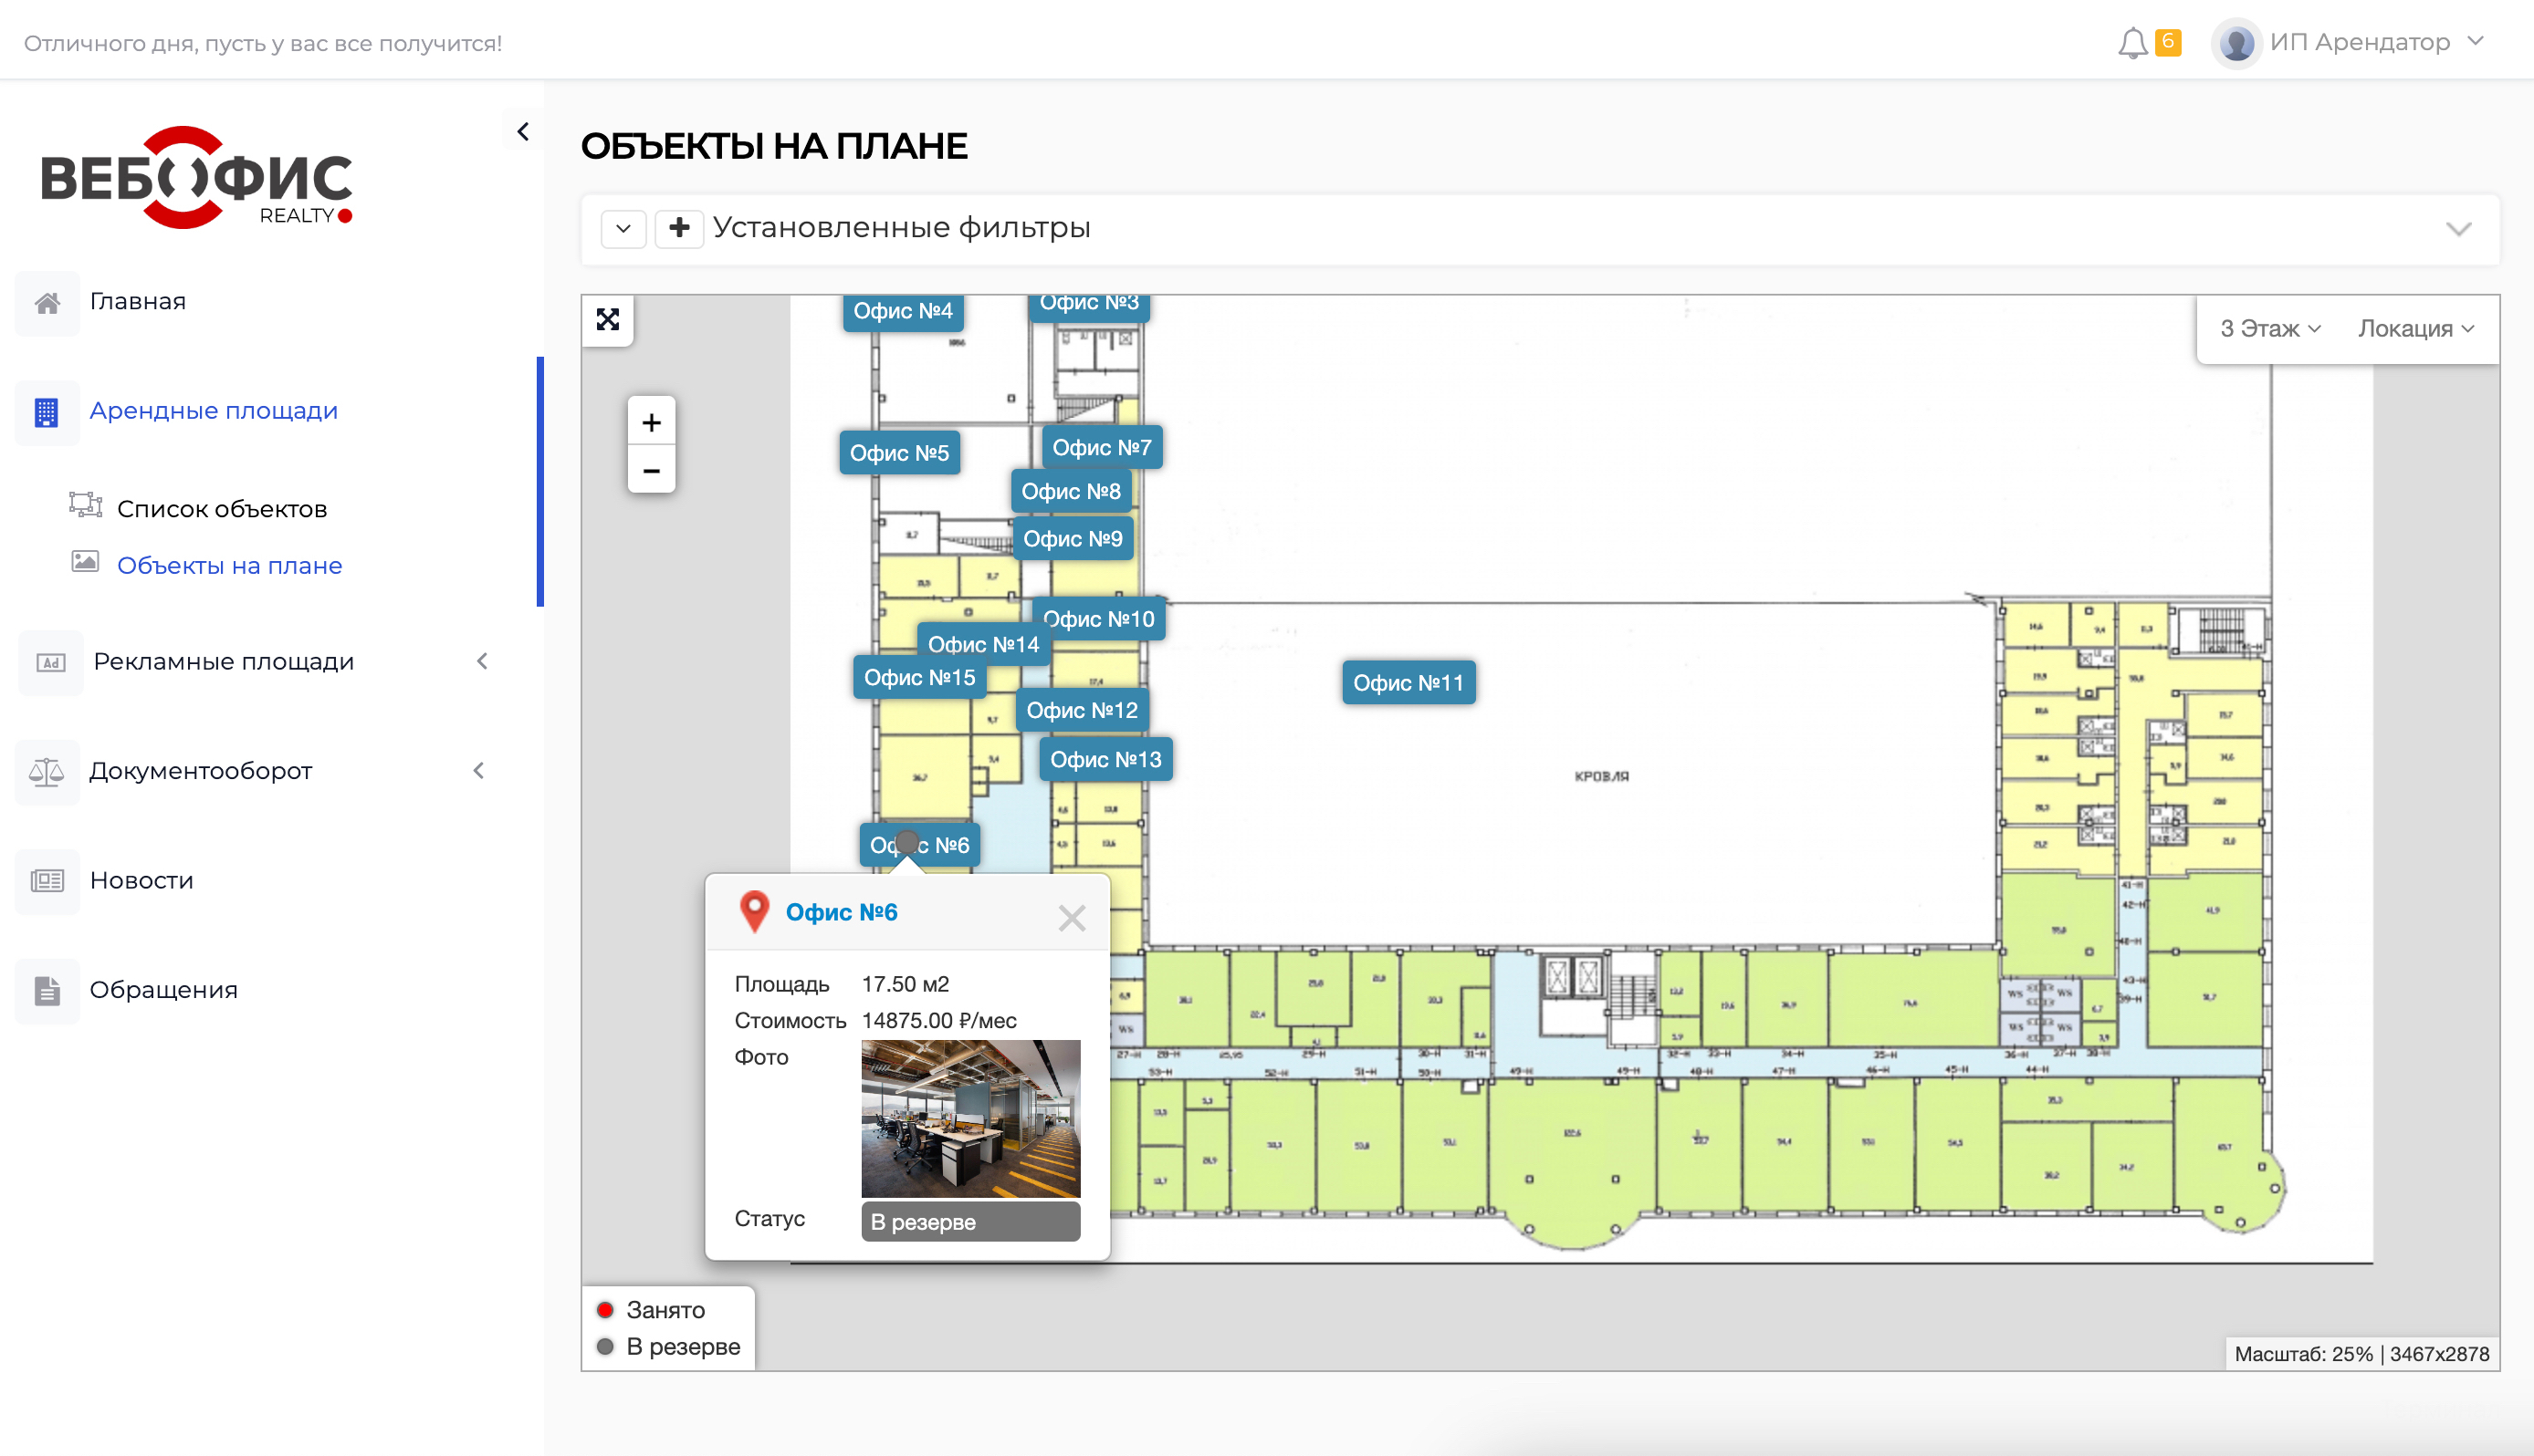Select the Документооборот menu item
The image size is (2534, 1456).
point(201,771)
